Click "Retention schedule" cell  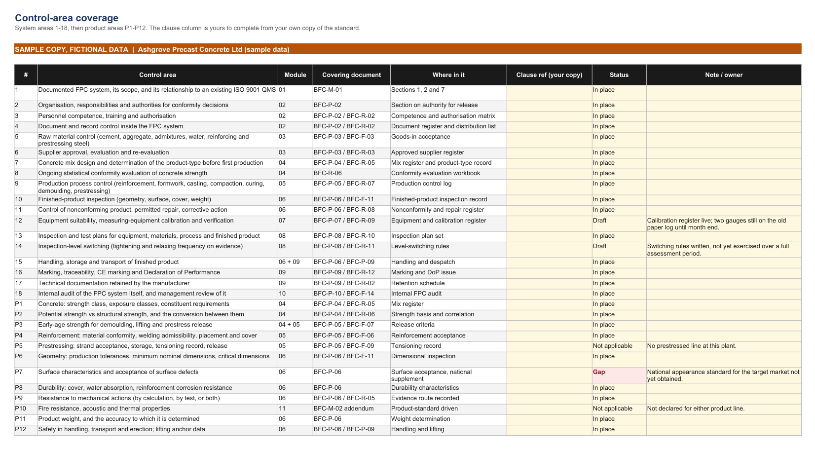point(448,284)
